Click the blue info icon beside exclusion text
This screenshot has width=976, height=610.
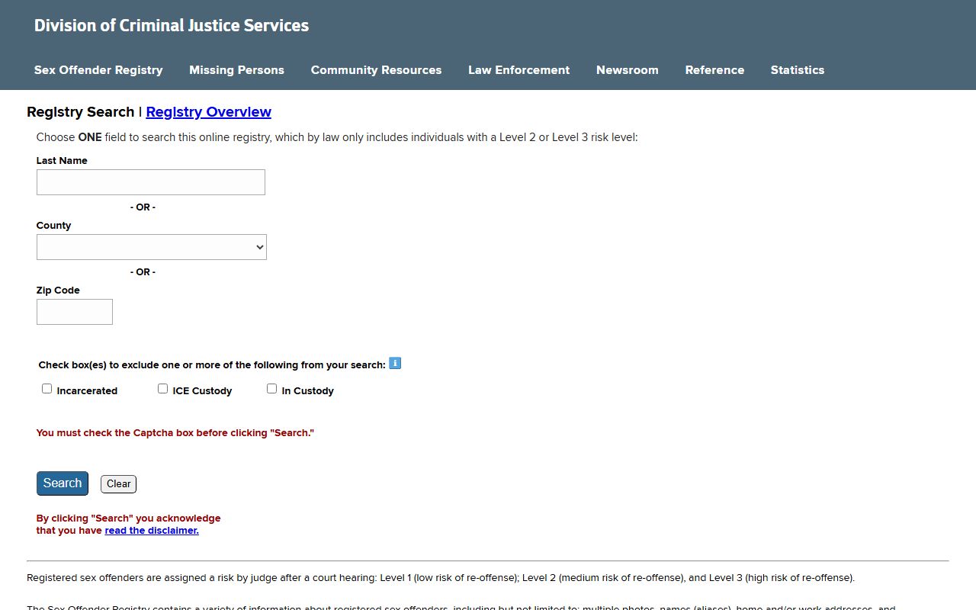pyautogui.click(x=395, y=363)
